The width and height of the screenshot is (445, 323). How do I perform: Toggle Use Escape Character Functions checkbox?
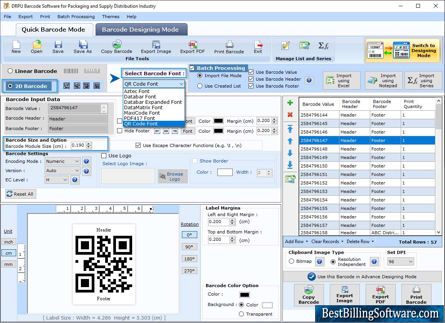click(138, 145)
